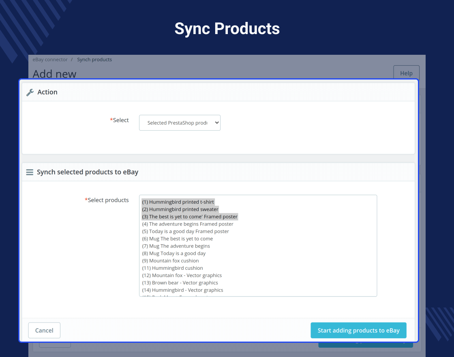
Task: Open the Selected PrestaShop products dropdown
Action: [x=180, y=123]
